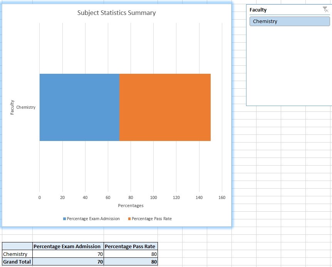The height and width of the screenshot is (267, 332).
Task: Click the Chemistry category label on chart axis
Action: point(26,107)
